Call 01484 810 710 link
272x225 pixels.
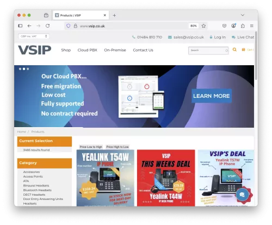tap(150, 37)
